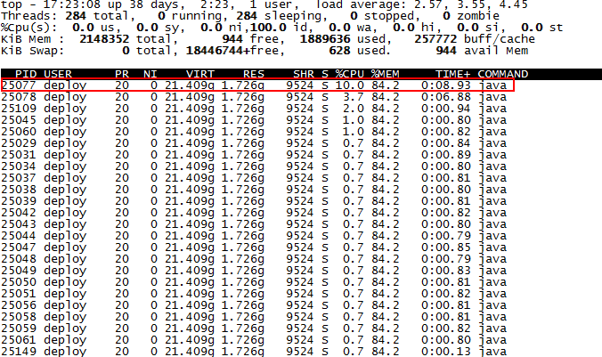Viewport: 602px width, 357px height.
Task: Click the USER column header
Action: [58, 74]
